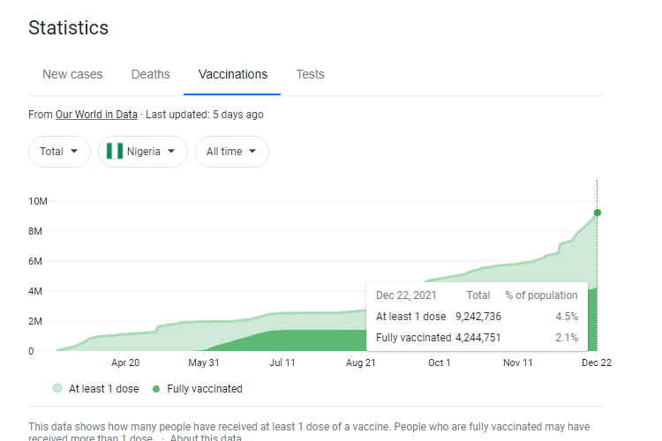
Task: Click the Fully vaccinated legend label
Action: pyautogui.click(x=205, y=389)
